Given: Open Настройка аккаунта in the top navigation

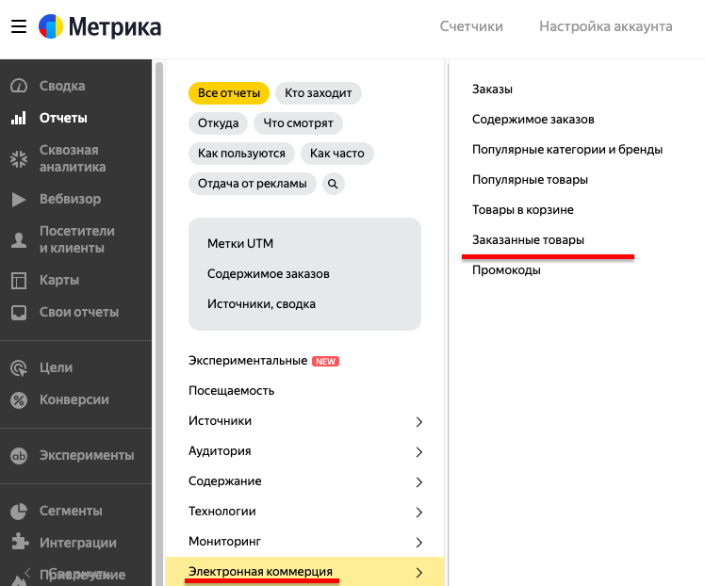Looking at the screenshot, I should point(606,26).
